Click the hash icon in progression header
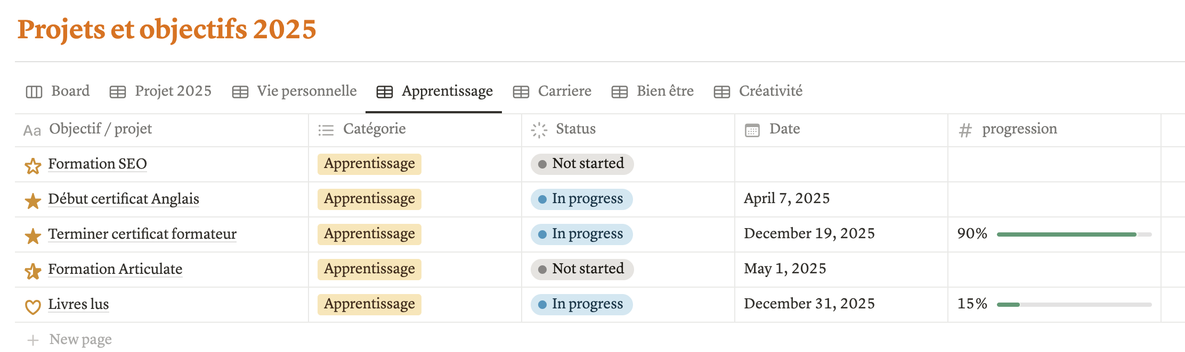The width and height of the screenshot is (1185, 352). pos(965,130)
